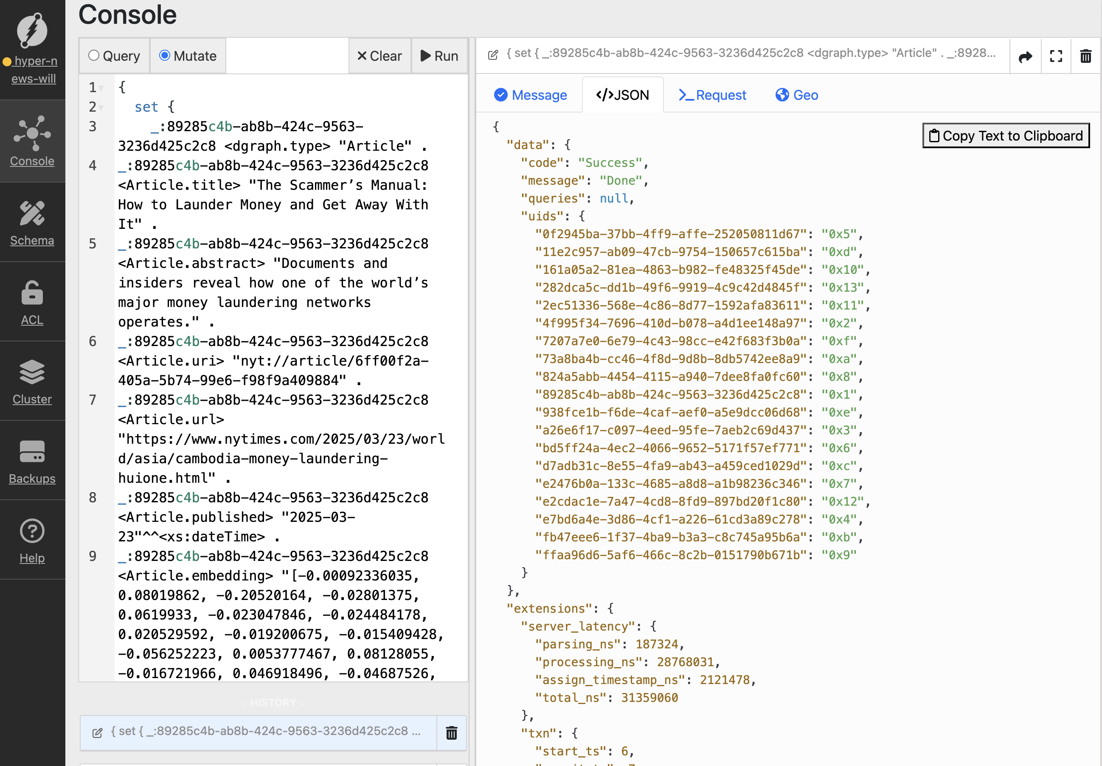This screenshot has height=766, width=1102.
Task: Copy Text to Clipboard
Action: (x=1006, y=135)
